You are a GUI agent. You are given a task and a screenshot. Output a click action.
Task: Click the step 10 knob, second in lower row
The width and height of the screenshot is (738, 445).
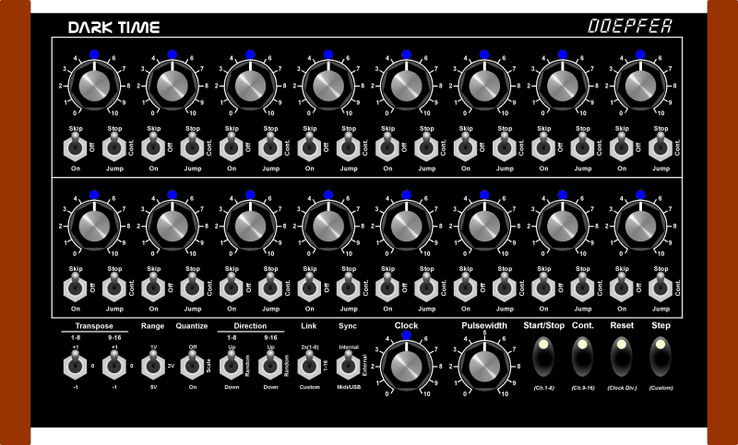pos(173,227)
